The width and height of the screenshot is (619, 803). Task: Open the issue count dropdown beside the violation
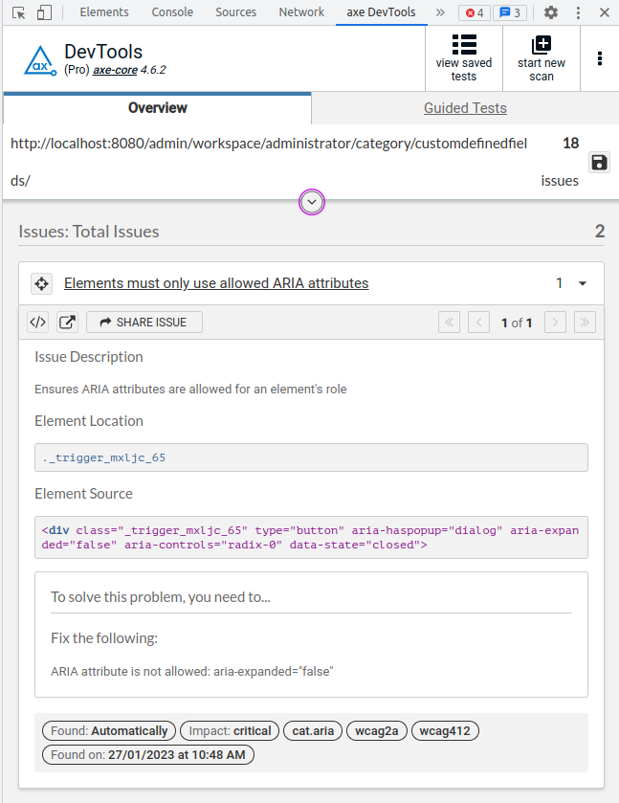584,283
